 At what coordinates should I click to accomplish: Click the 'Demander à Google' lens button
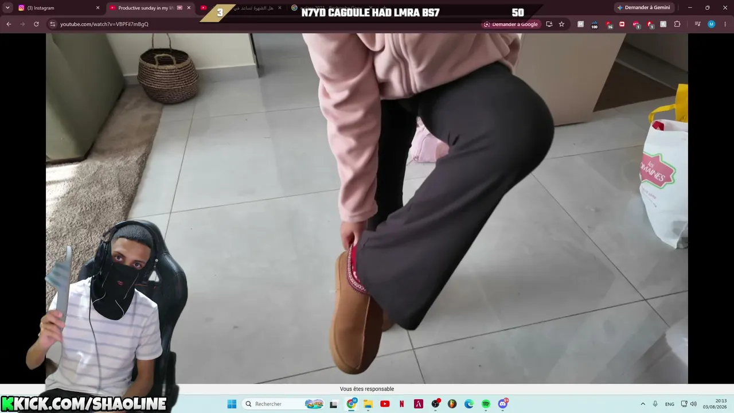511,24
